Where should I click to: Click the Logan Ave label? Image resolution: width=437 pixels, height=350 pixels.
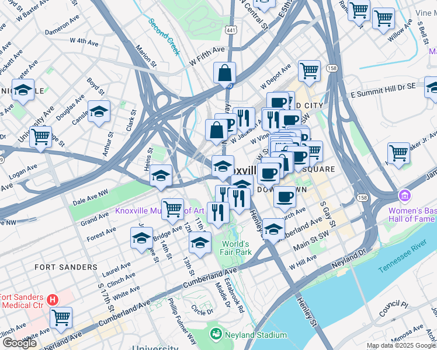(x=23, y=172)
